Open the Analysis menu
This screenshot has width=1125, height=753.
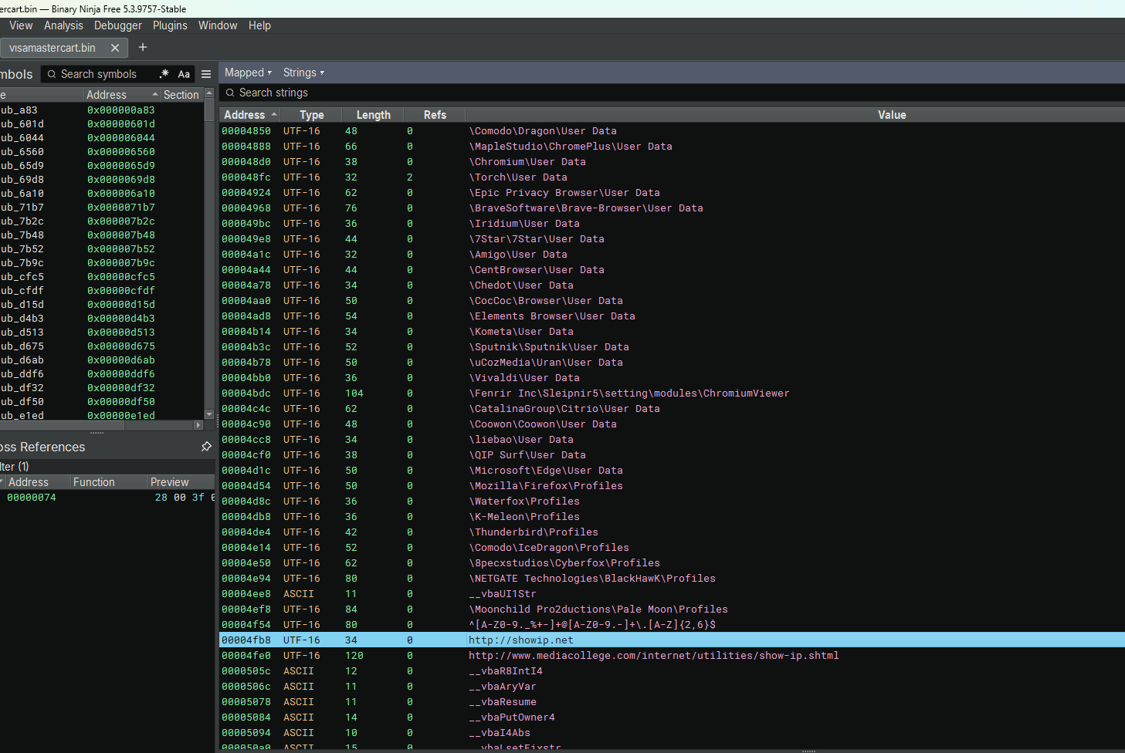point(63,25)
